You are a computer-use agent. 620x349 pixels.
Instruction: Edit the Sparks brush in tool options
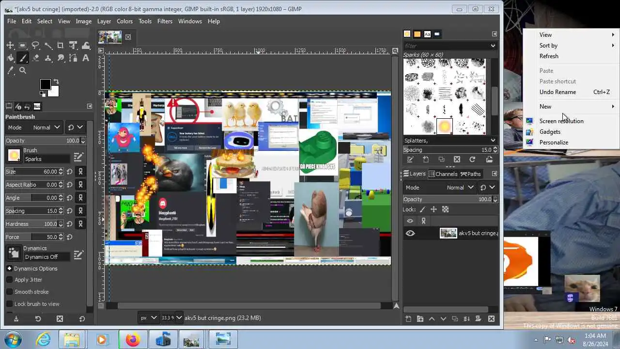click(78, 158)
